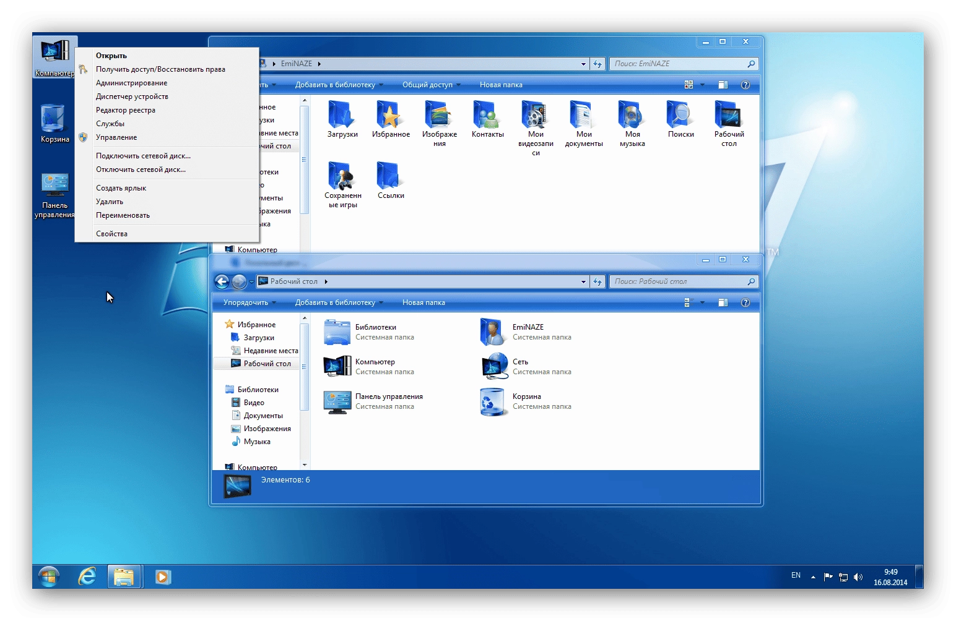
Task: Select Сеть system folder icon
Action: tap(494, 366)
